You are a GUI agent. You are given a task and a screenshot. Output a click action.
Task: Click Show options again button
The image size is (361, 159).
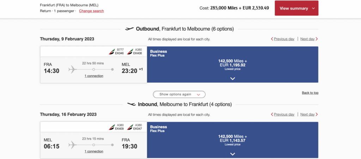click(x=179, y=94)
